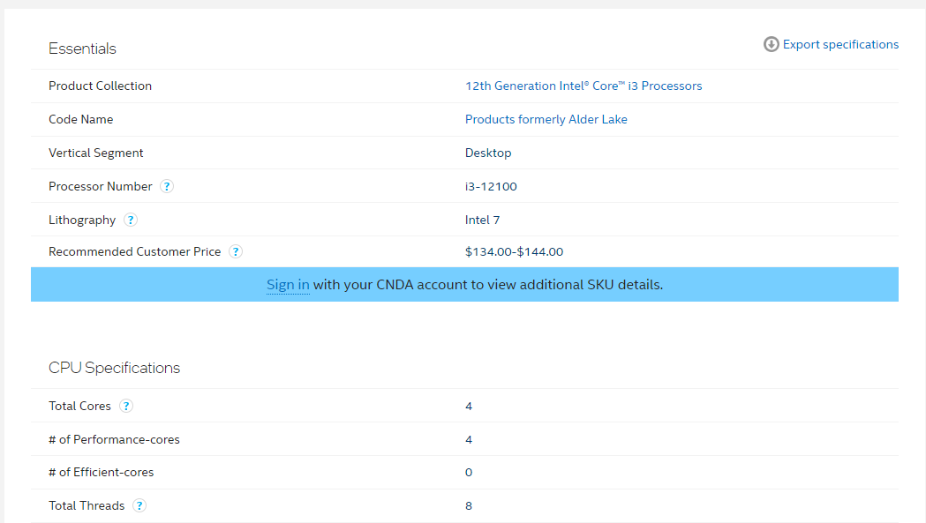
Task: Select the $134.00-$144.00 price value
Action: click(514, 252)
